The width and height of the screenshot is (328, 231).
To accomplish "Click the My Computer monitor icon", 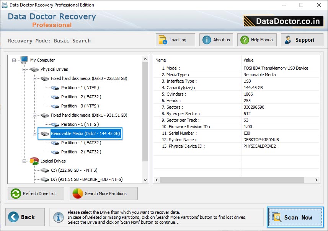I will pos(24,60).
